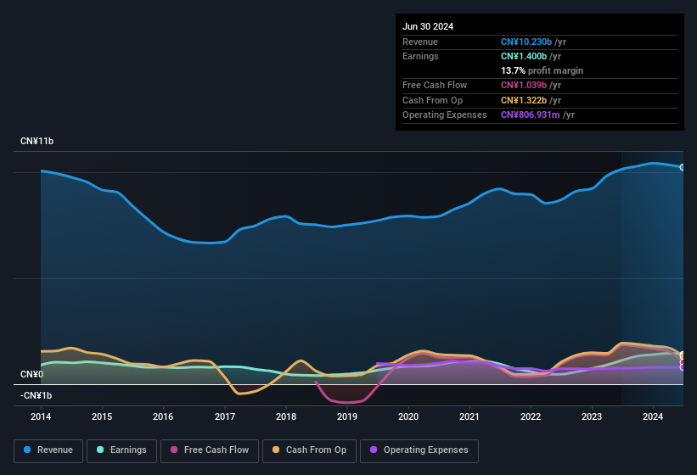697x475 pixels.
Task: Click the blue dot beside Revenue in the legend
Action: (28, 450)
